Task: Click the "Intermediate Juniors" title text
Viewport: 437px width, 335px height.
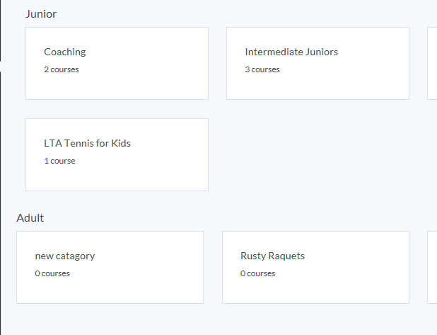Action: 291,52
